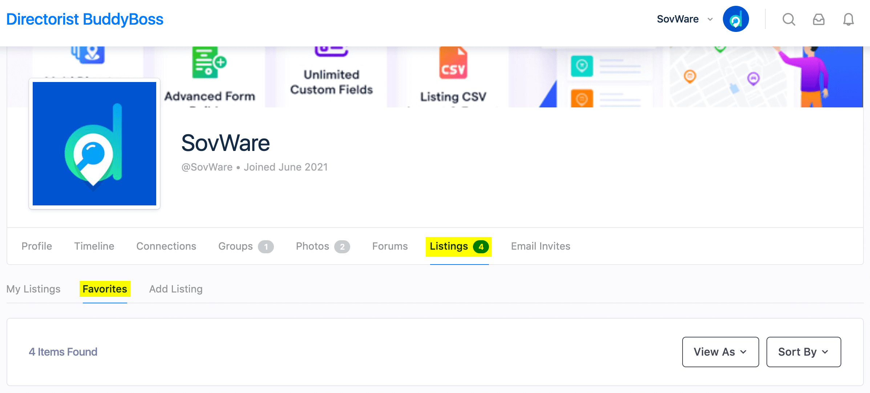Open the View As dropdown
Viewport: 870px width, 393px height.
(x=720, y=352)
